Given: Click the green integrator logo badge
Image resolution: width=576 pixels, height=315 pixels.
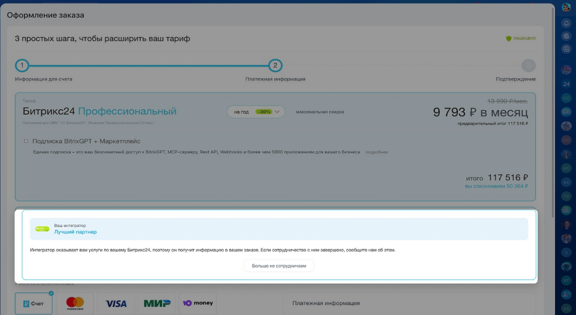Looking at the screenshot, I should click(42, 229).
